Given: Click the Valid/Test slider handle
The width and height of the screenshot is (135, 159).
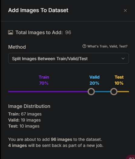Looking at the screenshot, I should click(x=114, y=92).
